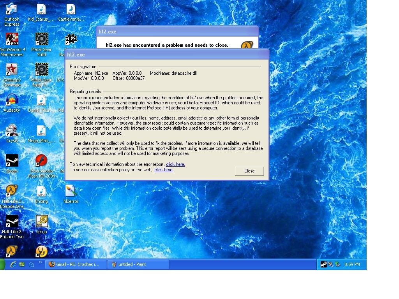The height and width of the screenshot is (299, 399).
Task: Select the Ending MP3 file icon
Action: point(41,191)
